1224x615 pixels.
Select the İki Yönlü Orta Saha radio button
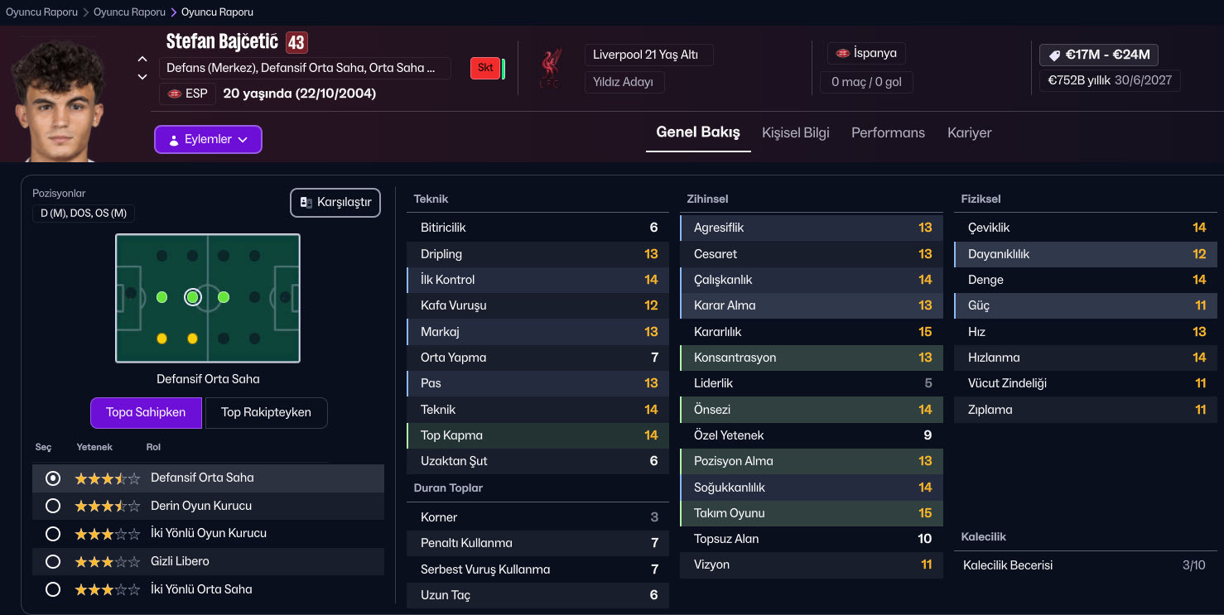click(x=53, y=589)
